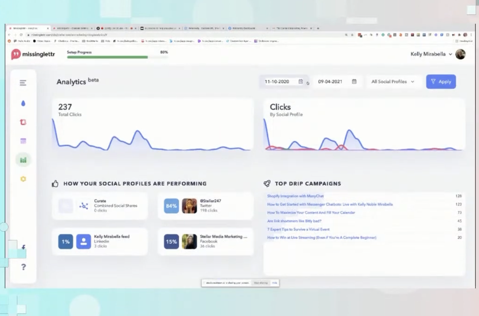Click the 1% badge on LinkedIn card

[x=65, y=241]
